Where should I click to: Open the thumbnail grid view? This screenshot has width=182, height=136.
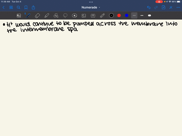11,8
